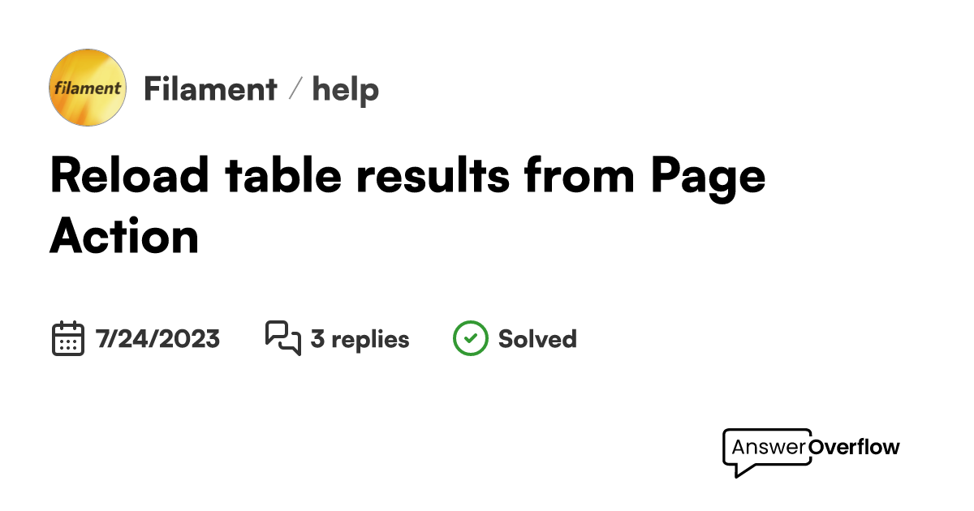Click the replies chat bubbles icon
974x511 pixels.
(282, 338)
